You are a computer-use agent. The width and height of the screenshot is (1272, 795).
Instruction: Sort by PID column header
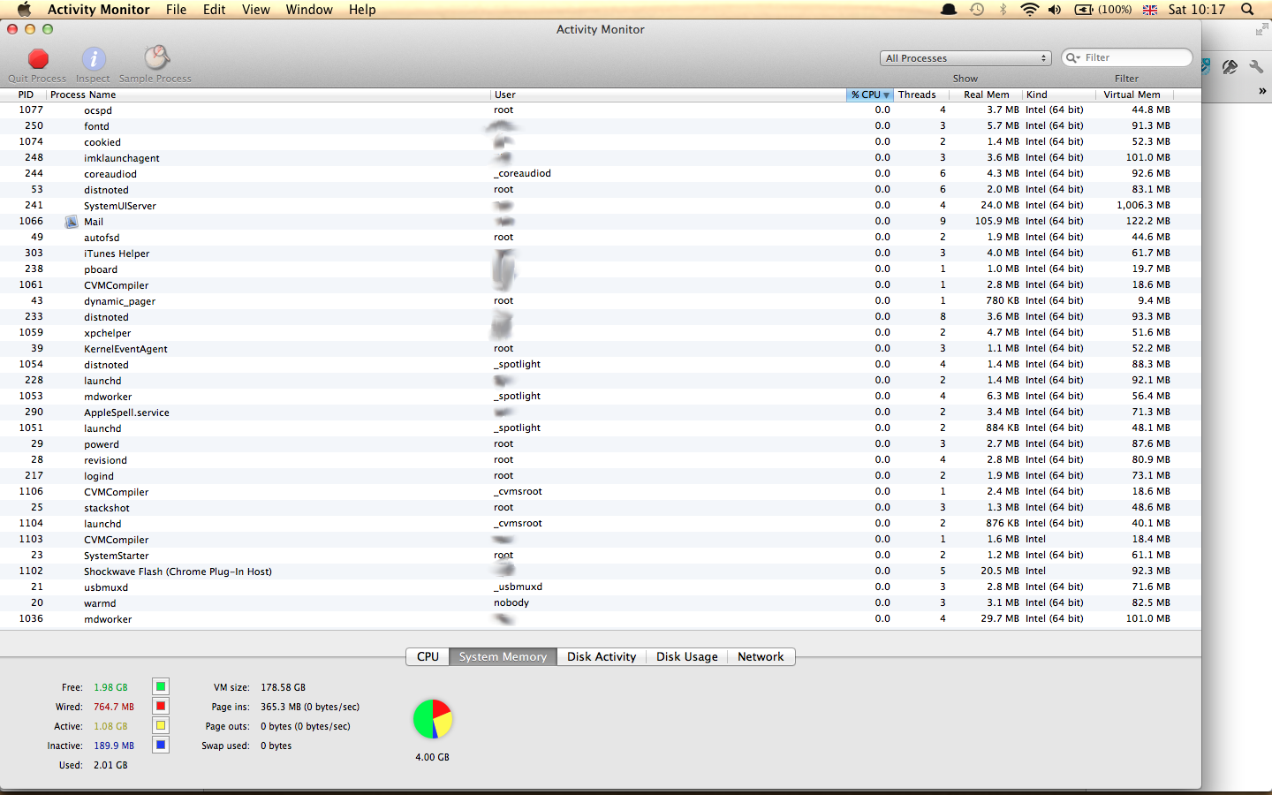point(23,95)
